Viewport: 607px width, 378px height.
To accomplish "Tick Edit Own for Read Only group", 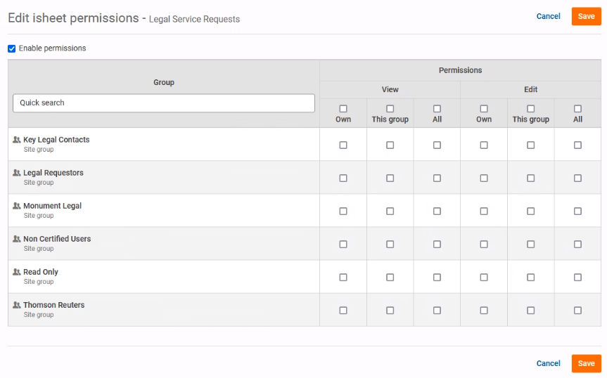I will (483, 277).
